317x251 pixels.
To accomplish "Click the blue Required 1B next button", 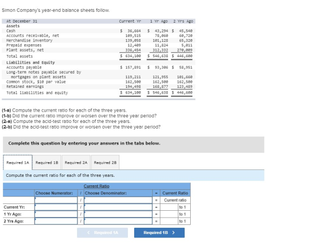I will (159, 232).
